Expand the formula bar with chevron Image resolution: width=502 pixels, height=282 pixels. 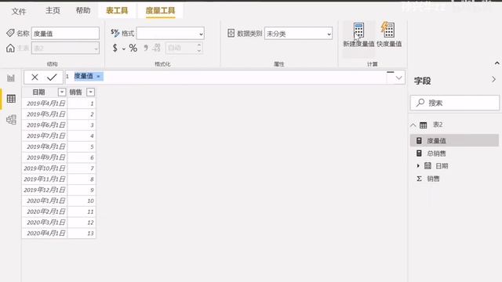click(x=398, y=78)
